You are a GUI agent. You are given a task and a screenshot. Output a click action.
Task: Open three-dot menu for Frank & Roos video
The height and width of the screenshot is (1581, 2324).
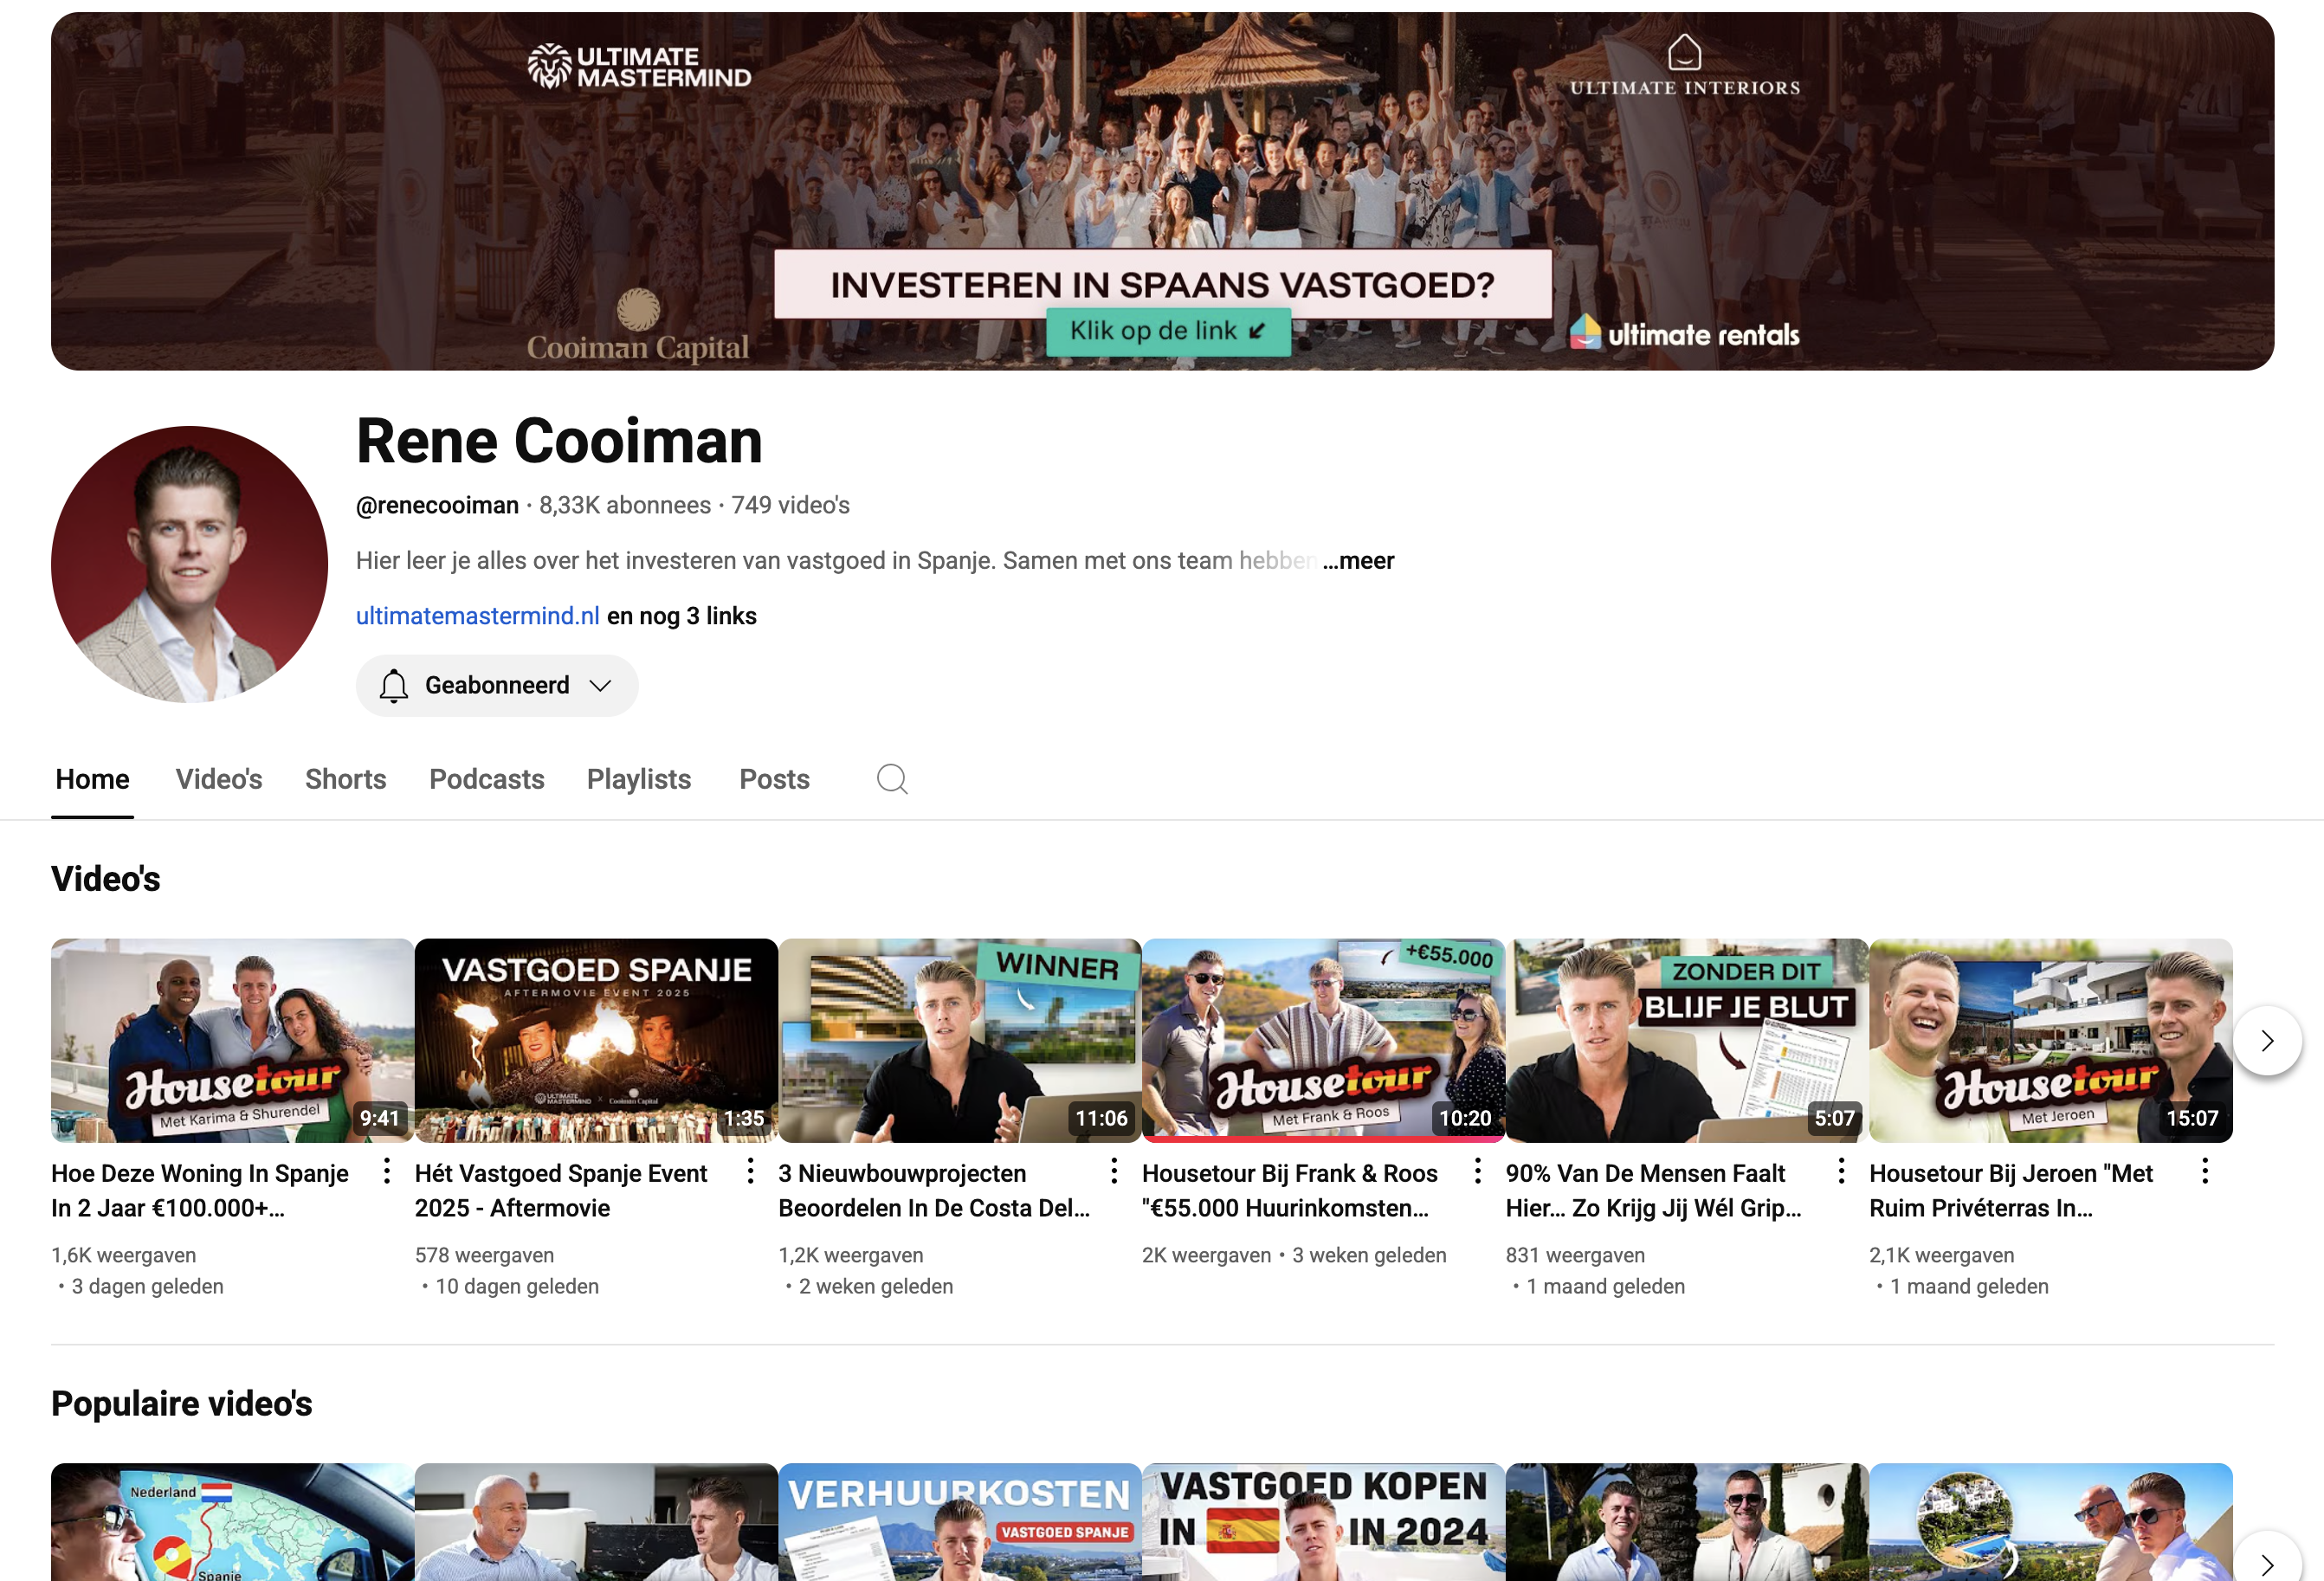pos(1477,1171)
